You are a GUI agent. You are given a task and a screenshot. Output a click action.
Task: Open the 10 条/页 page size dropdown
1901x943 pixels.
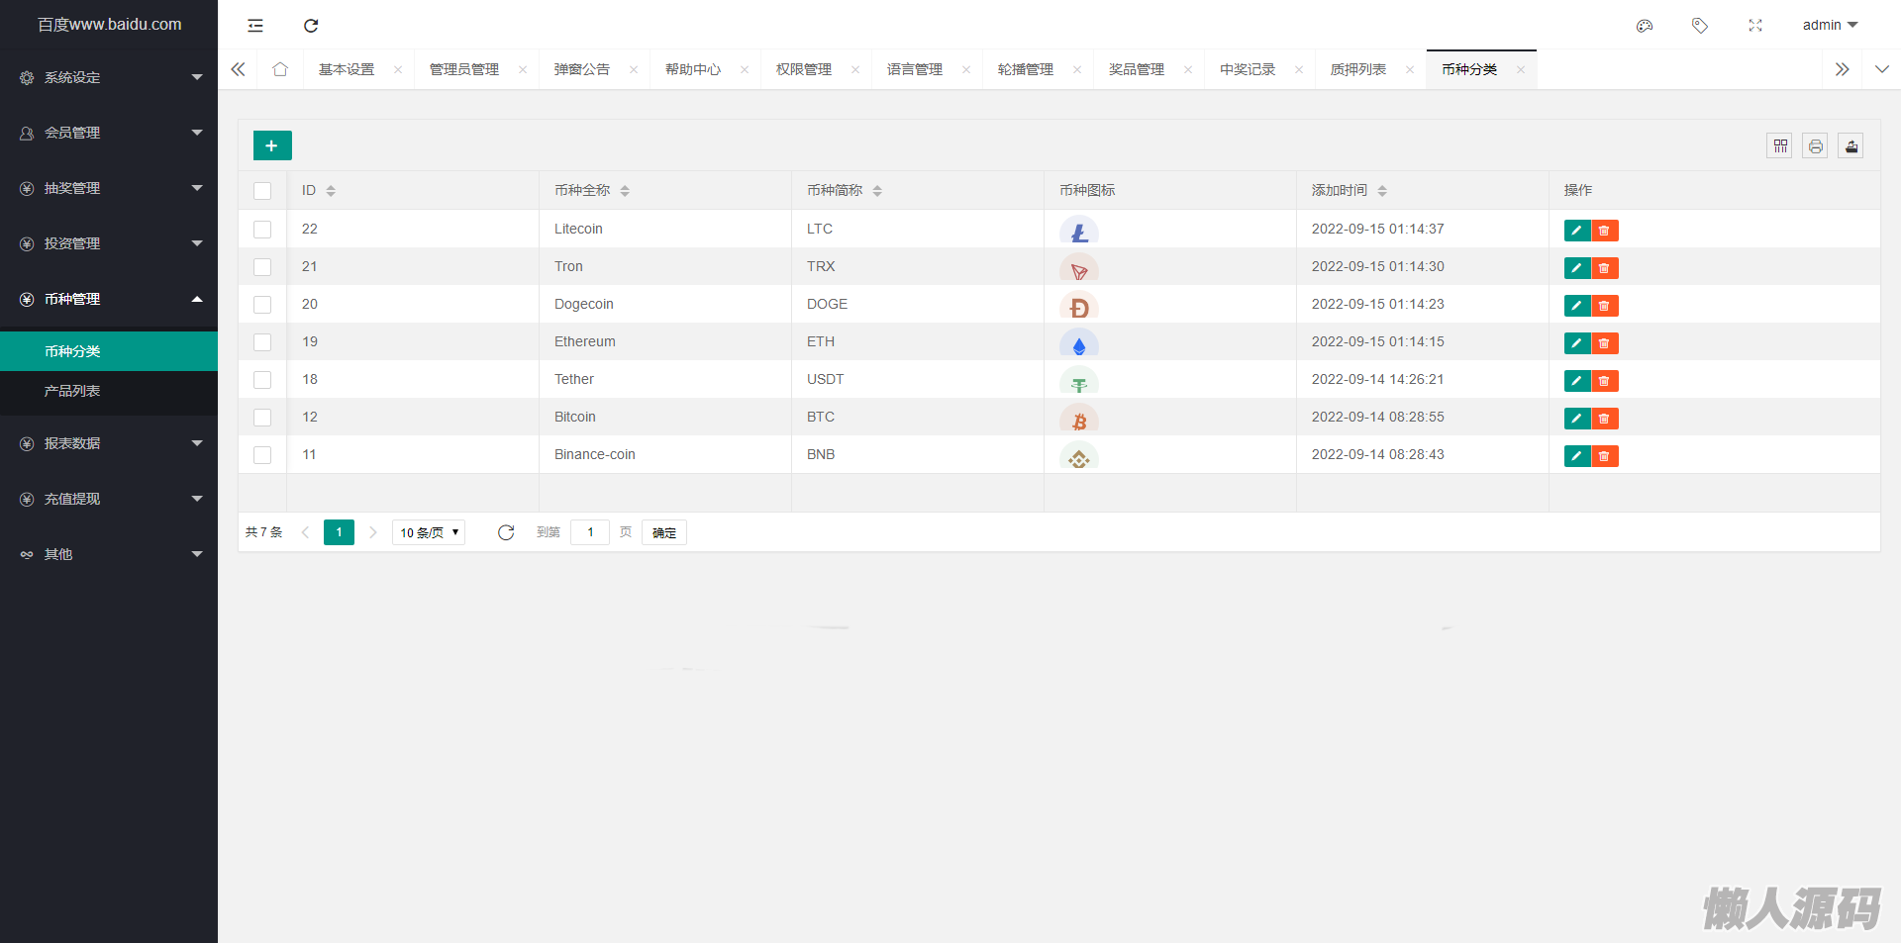pyautogui.click(x=429, y=532)
